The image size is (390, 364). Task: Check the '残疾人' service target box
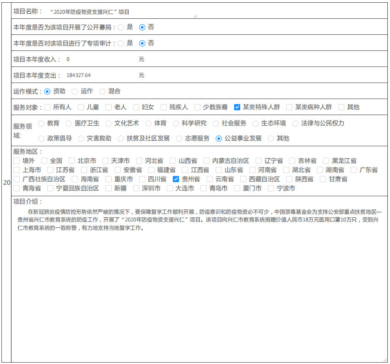(164, 107)
